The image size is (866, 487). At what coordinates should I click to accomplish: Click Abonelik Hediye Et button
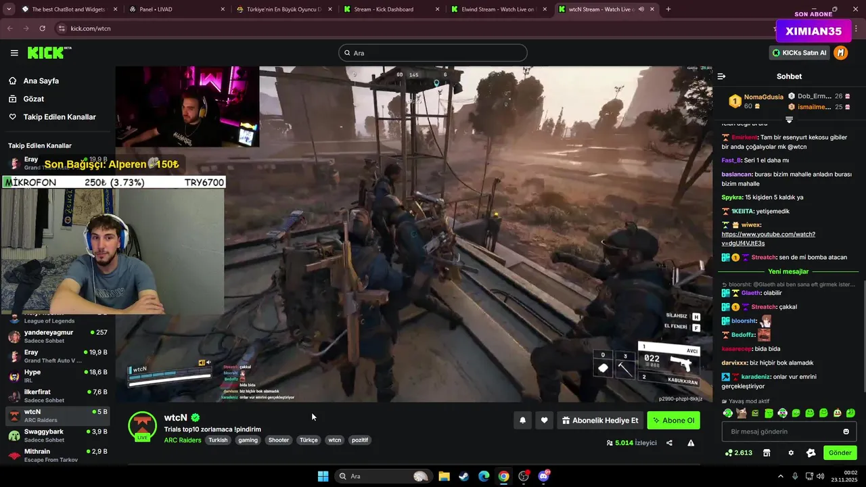[599, 421]
